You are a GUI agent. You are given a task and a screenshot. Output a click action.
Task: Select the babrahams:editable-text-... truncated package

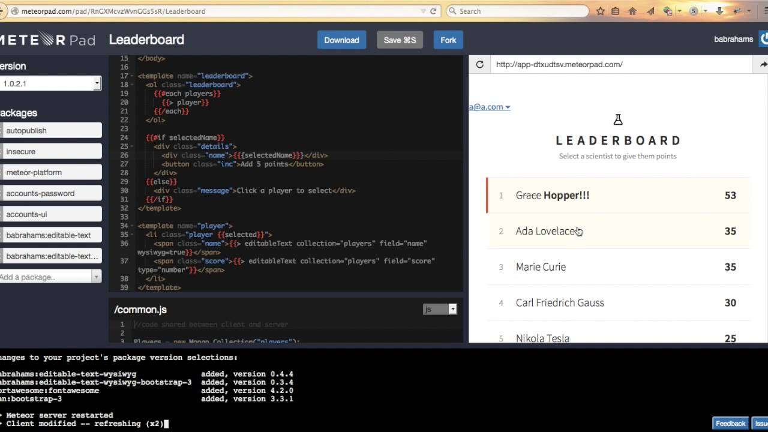51,256
